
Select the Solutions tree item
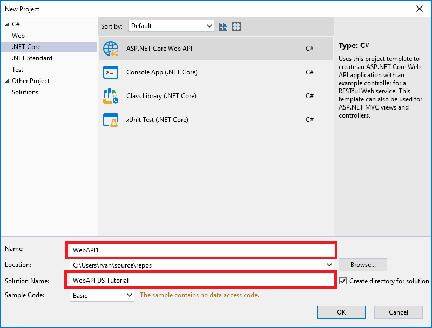25,92
